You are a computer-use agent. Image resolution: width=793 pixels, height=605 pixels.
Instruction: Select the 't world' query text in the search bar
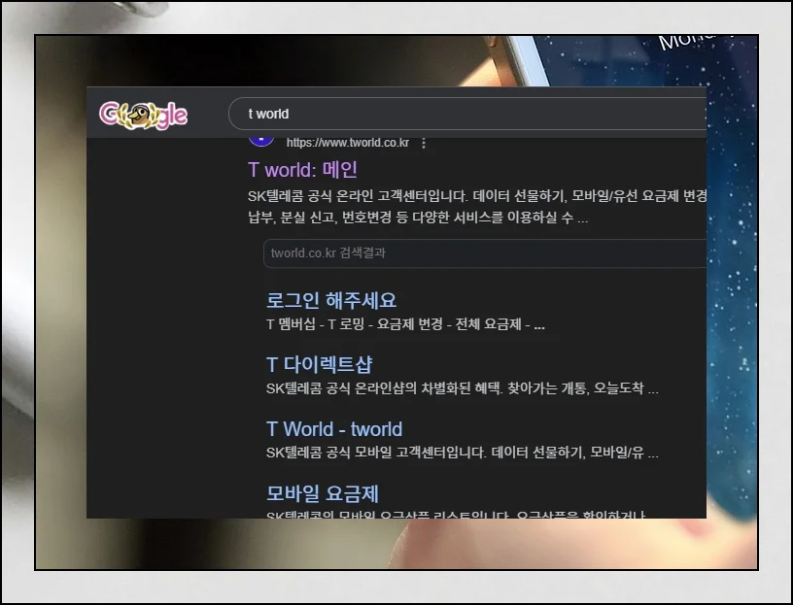click(x=267, y=114)
